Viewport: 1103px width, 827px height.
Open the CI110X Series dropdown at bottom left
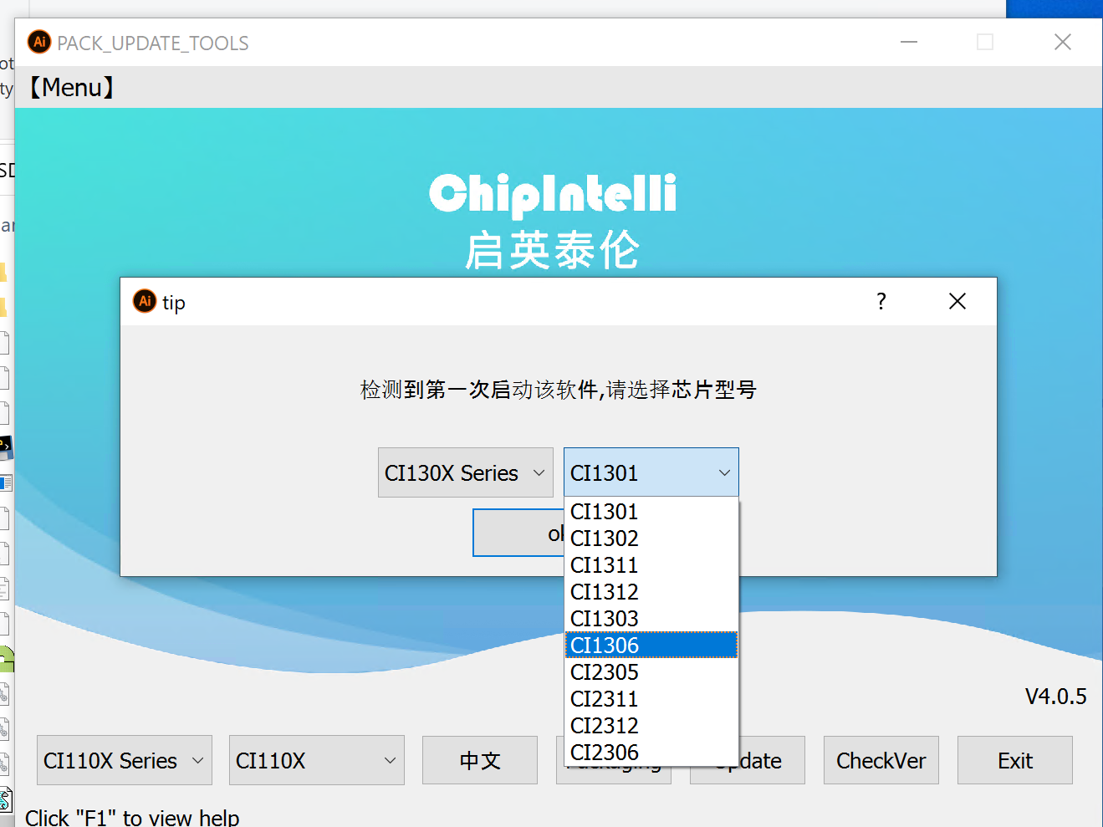(124, 760)
